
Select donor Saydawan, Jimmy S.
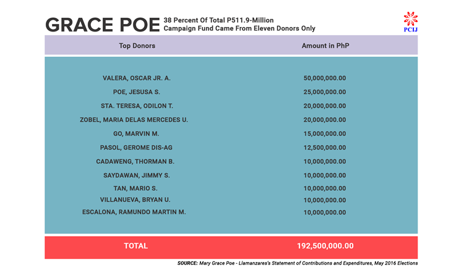point(136,175)
